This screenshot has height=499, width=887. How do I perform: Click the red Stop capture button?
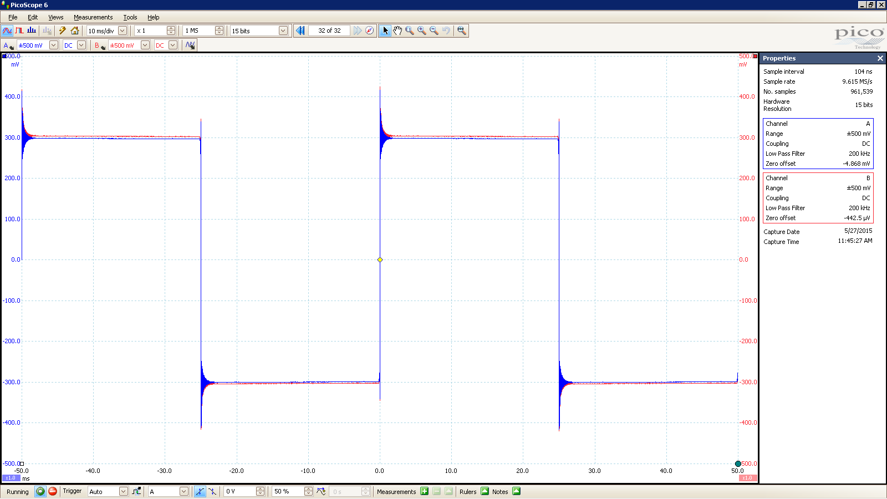point(53,491)
